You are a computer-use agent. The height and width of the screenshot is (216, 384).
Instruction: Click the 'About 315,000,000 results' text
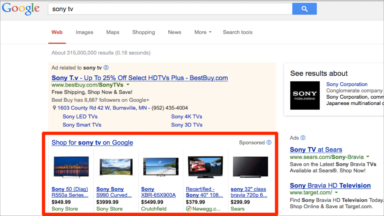(101, 53)
